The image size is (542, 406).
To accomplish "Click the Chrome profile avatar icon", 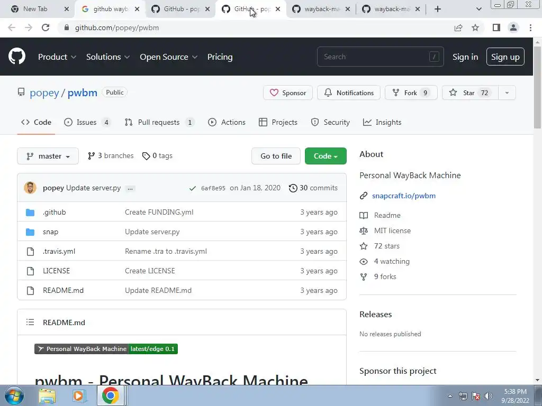I will tap(513, 27).
